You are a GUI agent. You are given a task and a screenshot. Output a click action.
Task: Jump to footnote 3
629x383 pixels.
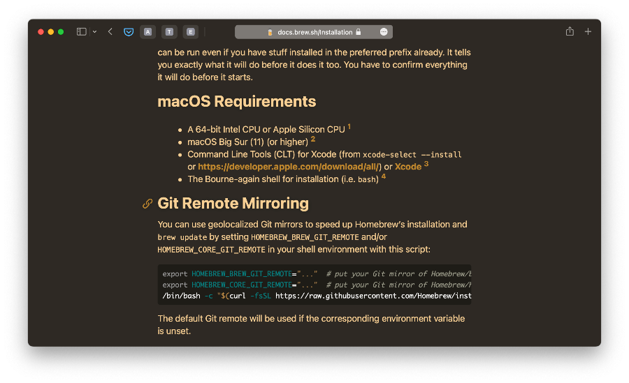pyautogui.click(x=426, y=164)
